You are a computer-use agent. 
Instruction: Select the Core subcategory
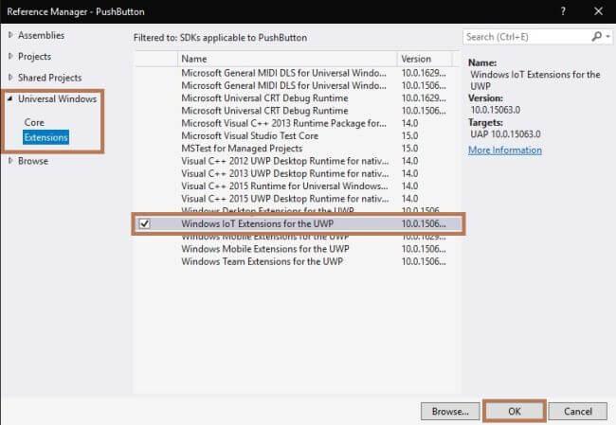point(34,122)
